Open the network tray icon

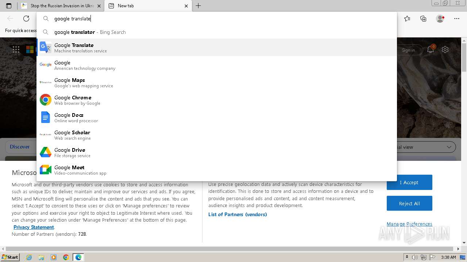(424, 257)
